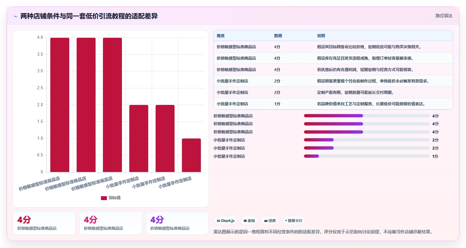Select the cell starting 假设库存充足且发货流程成熟
The image size is (466, 248).
tap(383, 58)
